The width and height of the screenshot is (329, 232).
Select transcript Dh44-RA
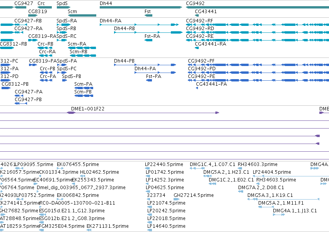139,25
